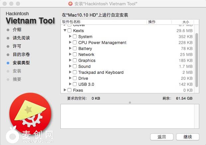Click the 大小 column header

point(185,22)
